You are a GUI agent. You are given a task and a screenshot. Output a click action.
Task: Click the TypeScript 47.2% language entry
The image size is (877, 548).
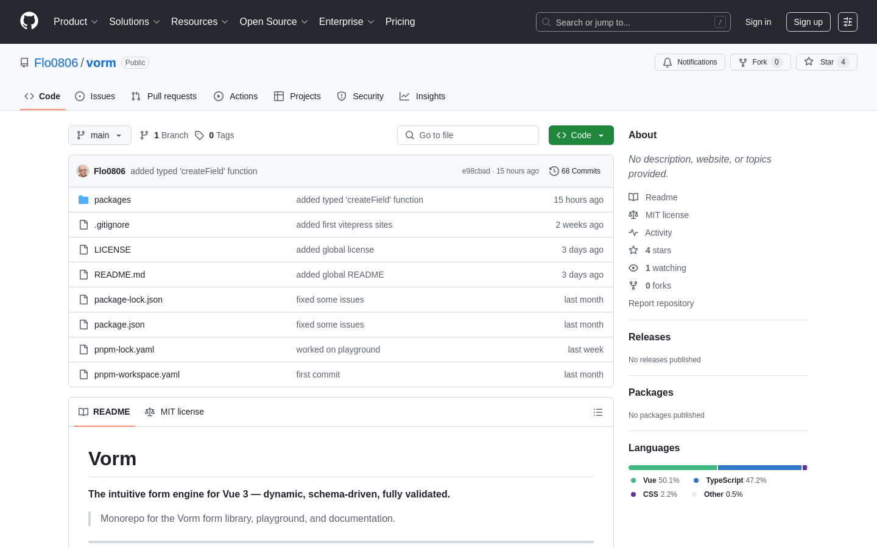(x=730, y=480)
